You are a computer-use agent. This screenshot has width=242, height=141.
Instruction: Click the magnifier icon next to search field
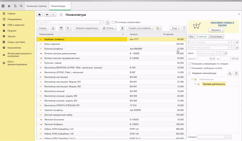click(x=108, y=22)
